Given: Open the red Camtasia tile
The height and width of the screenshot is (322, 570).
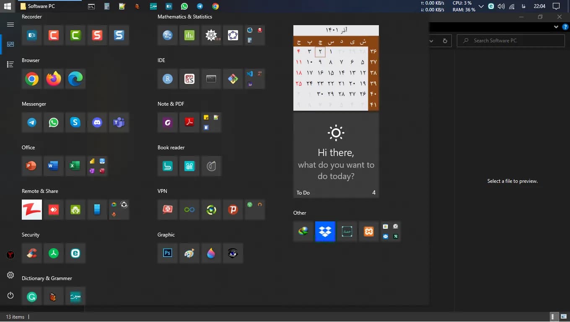Looking at the screenshot, I should (54, 35).
